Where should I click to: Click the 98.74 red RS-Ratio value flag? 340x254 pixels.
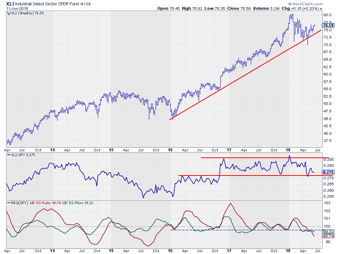tap(328, 236)
